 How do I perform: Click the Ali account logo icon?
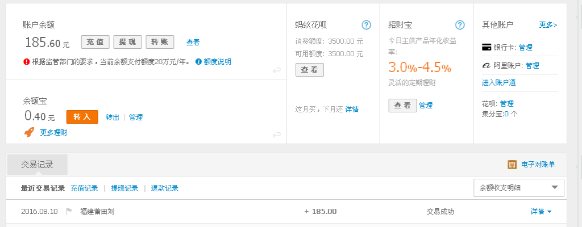coord(486,66)
